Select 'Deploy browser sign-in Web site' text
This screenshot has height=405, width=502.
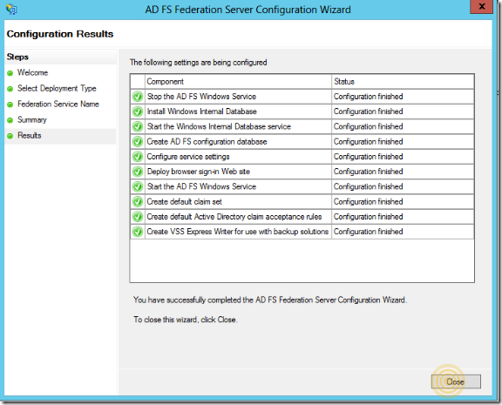pyautogui.click(x=198, y=172)
